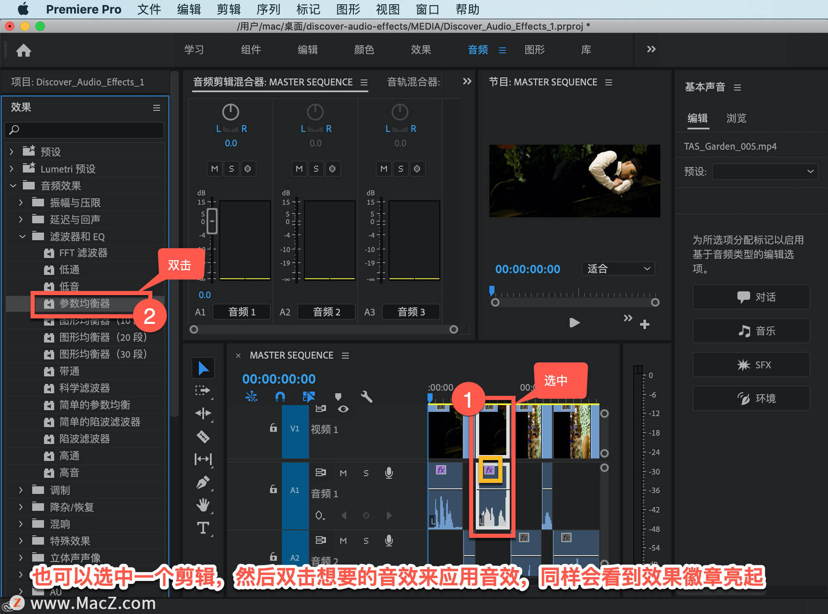Open the 适合 zoom level dropdown
The image size is (828, 614).
618,269
